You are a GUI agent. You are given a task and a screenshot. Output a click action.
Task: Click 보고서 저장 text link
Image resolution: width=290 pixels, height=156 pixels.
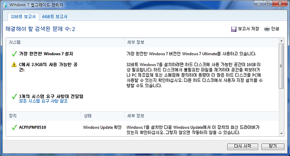click(x=249, y=29)
